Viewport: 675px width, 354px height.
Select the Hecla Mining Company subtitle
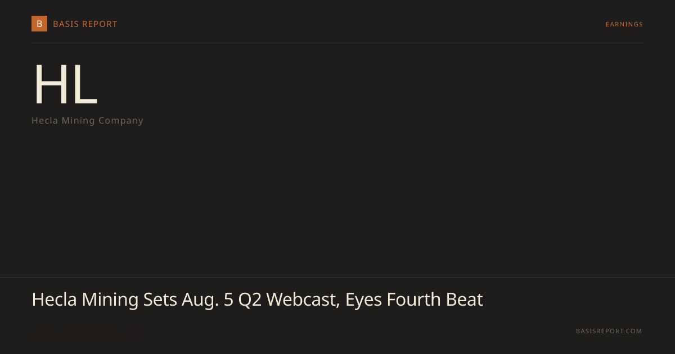pos(87,120)
